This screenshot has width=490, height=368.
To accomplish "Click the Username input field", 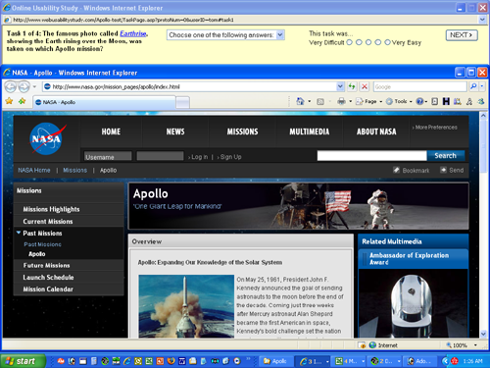I will point(108,156).
